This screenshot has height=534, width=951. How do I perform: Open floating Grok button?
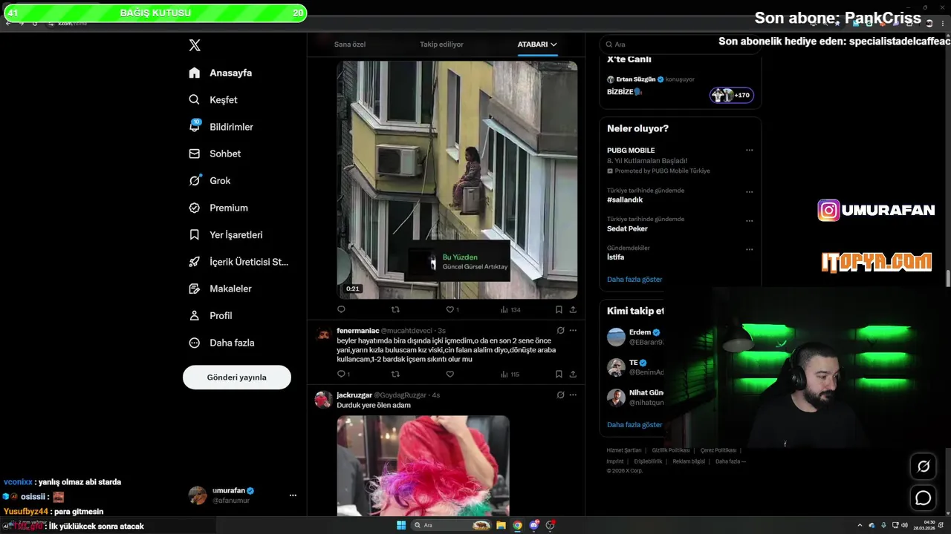[924, 467]
